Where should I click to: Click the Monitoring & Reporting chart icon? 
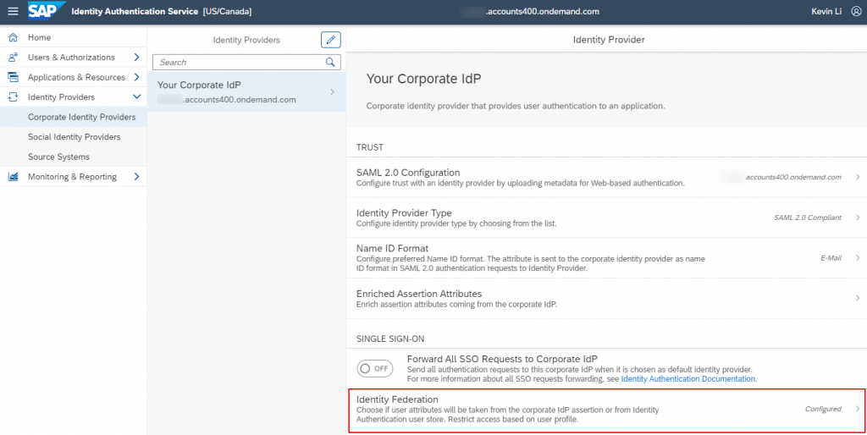coord(14,177)
